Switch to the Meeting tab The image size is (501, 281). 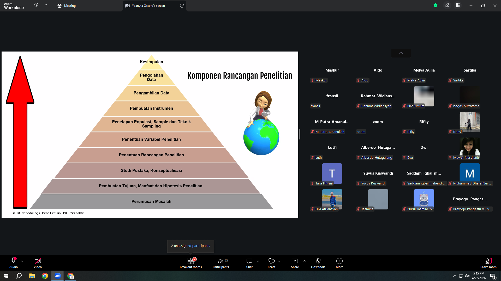click(x=67, y=6)
